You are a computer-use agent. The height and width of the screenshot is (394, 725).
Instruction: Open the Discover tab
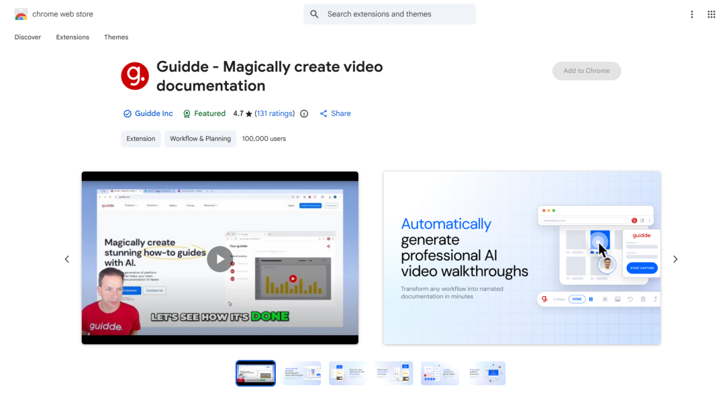coord(28,38)
